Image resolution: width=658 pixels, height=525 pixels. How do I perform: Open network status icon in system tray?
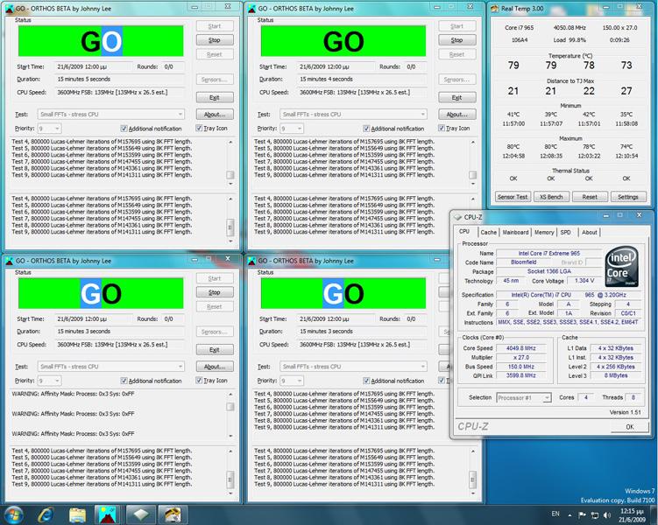point(595,515)
